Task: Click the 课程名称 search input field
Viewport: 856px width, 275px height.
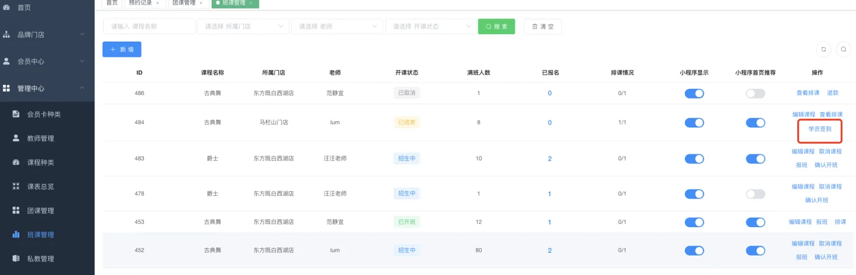Action: click(x=149, y=26)
